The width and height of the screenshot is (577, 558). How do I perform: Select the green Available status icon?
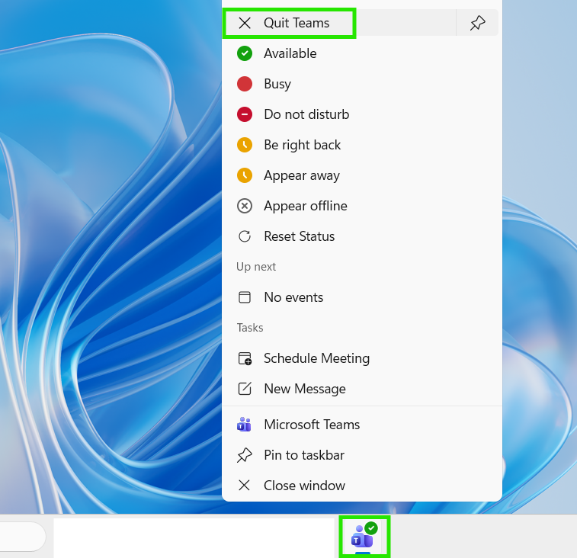[245, 53]
